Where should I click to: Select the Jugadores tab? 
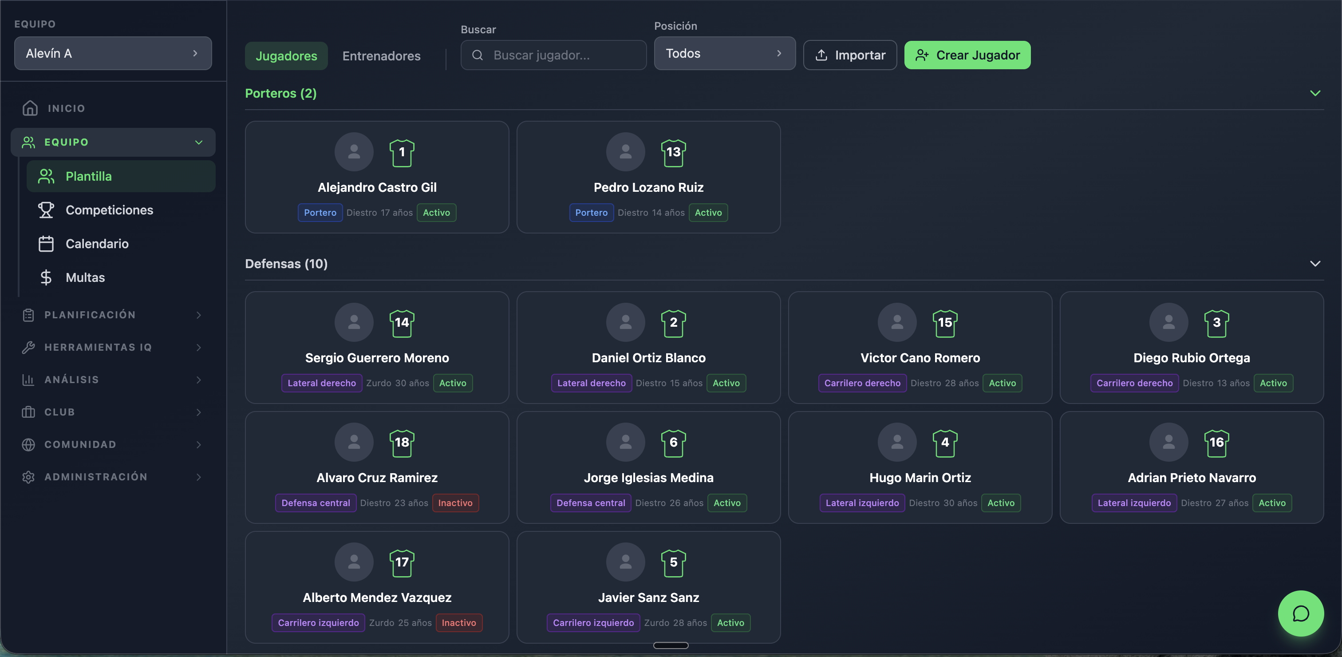coord(286,56)
